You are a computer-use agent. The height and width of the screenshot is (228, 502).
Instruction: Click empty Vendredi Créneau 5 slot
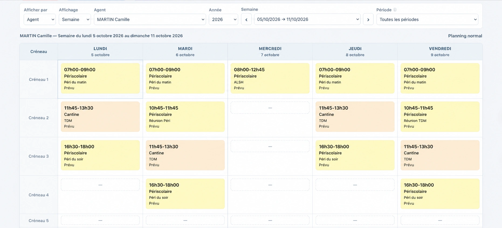(x=440, y=220)
